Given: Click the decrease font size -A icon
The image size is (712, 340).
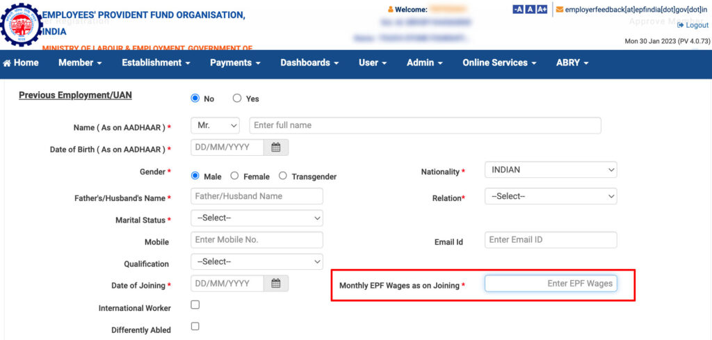Looking at the screenshot, I should [517, 9].
